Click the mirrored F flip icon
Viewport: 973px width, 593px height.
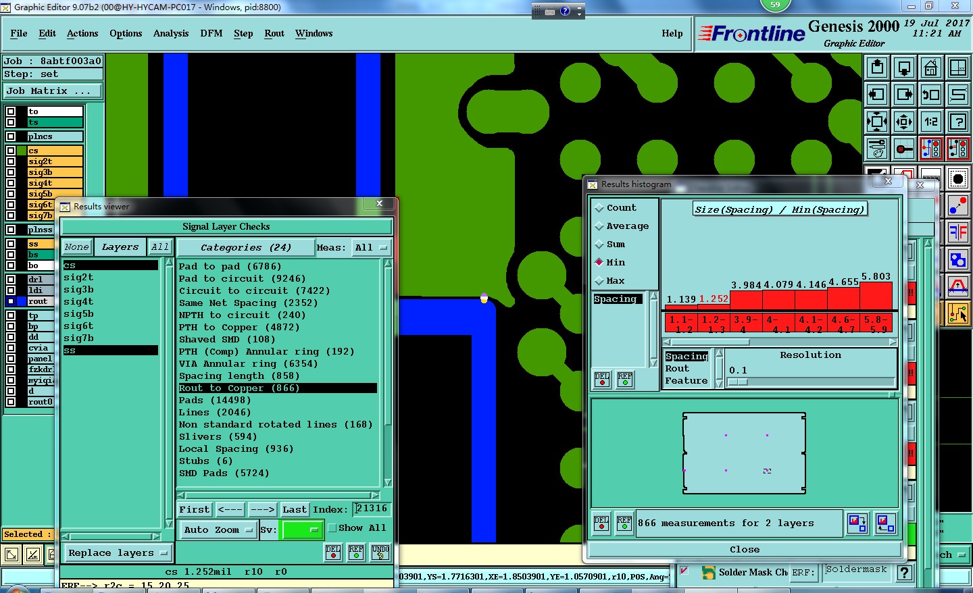point(958,232)
